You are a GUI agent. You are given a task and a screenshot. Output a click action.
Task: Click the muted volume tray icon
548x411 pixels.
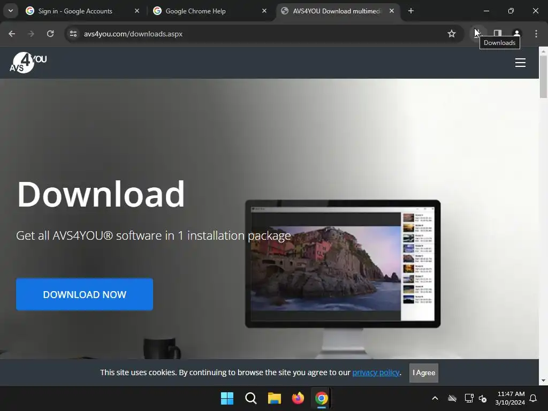483,398
